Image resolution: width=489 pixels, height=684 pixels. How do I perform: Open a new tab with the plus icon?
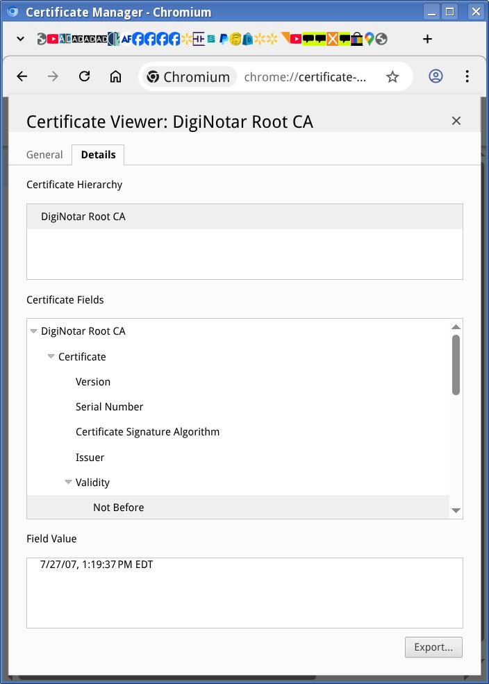click(427, 39)
